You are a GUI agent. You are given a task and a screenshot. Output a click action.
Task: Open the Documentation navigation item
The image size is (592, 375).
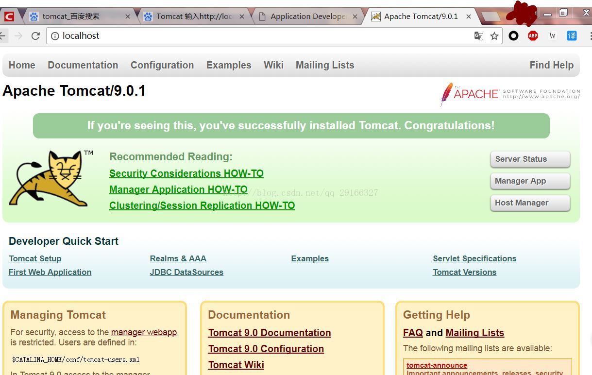(x=83, y=65)
